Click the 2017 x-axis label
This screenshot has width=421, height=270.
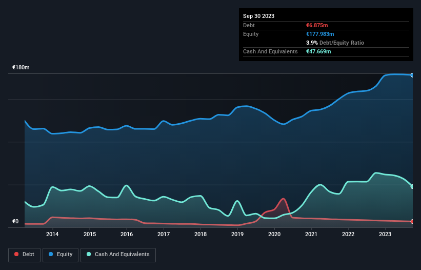pyautogui.click(x=164, y=234)
